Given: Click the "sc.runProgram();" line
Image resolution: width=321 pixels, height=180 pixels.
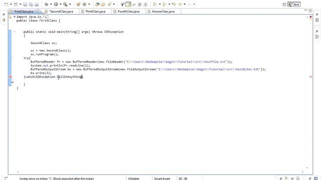Looking at the screenshot, I should click(x=45, y=54).
